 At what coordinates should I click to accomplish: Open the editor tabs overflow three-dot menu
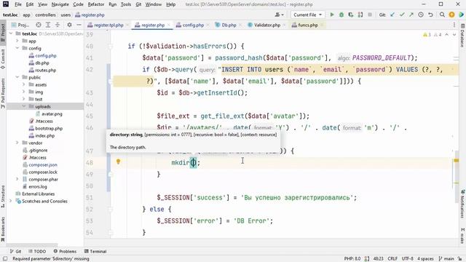[454, 25]
